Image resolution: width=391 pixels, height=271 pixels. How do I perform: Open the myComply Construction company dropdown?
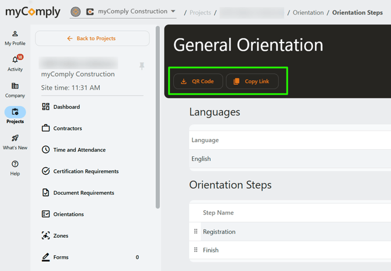pos(123,12)
